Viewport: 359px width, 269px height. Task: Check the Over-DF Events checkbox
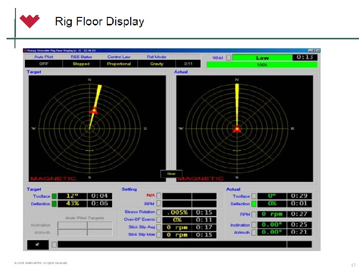point(159,220)
